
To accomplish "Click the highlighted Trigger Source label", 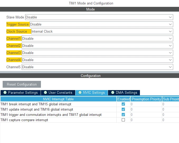I will pyautogui.click(x=17, y=24).
